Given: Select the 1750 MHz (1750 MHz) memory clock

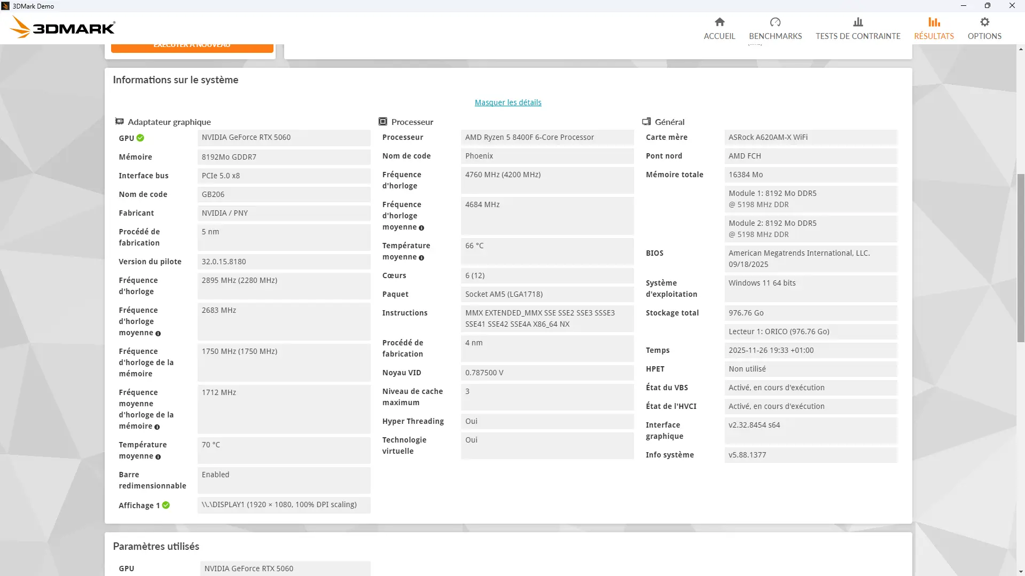Looking at the screenshot, I should tap(284, 362).
